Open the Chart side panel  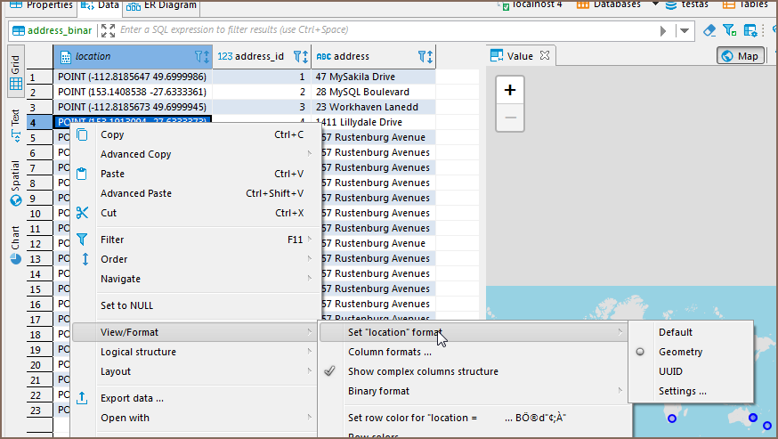pyautogui.click(x=15, y=245)
